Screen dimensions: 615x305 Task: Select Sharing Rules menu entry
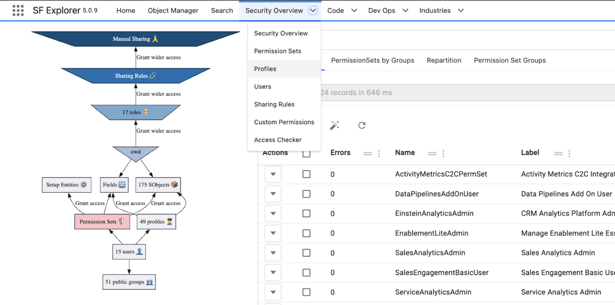click(284, 104)
